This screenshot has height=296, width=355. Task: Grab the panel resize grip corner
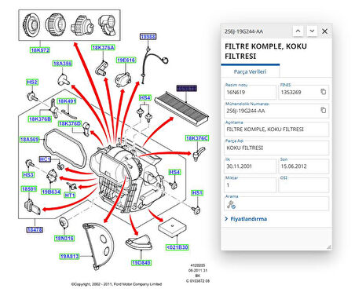pos(329,247)
